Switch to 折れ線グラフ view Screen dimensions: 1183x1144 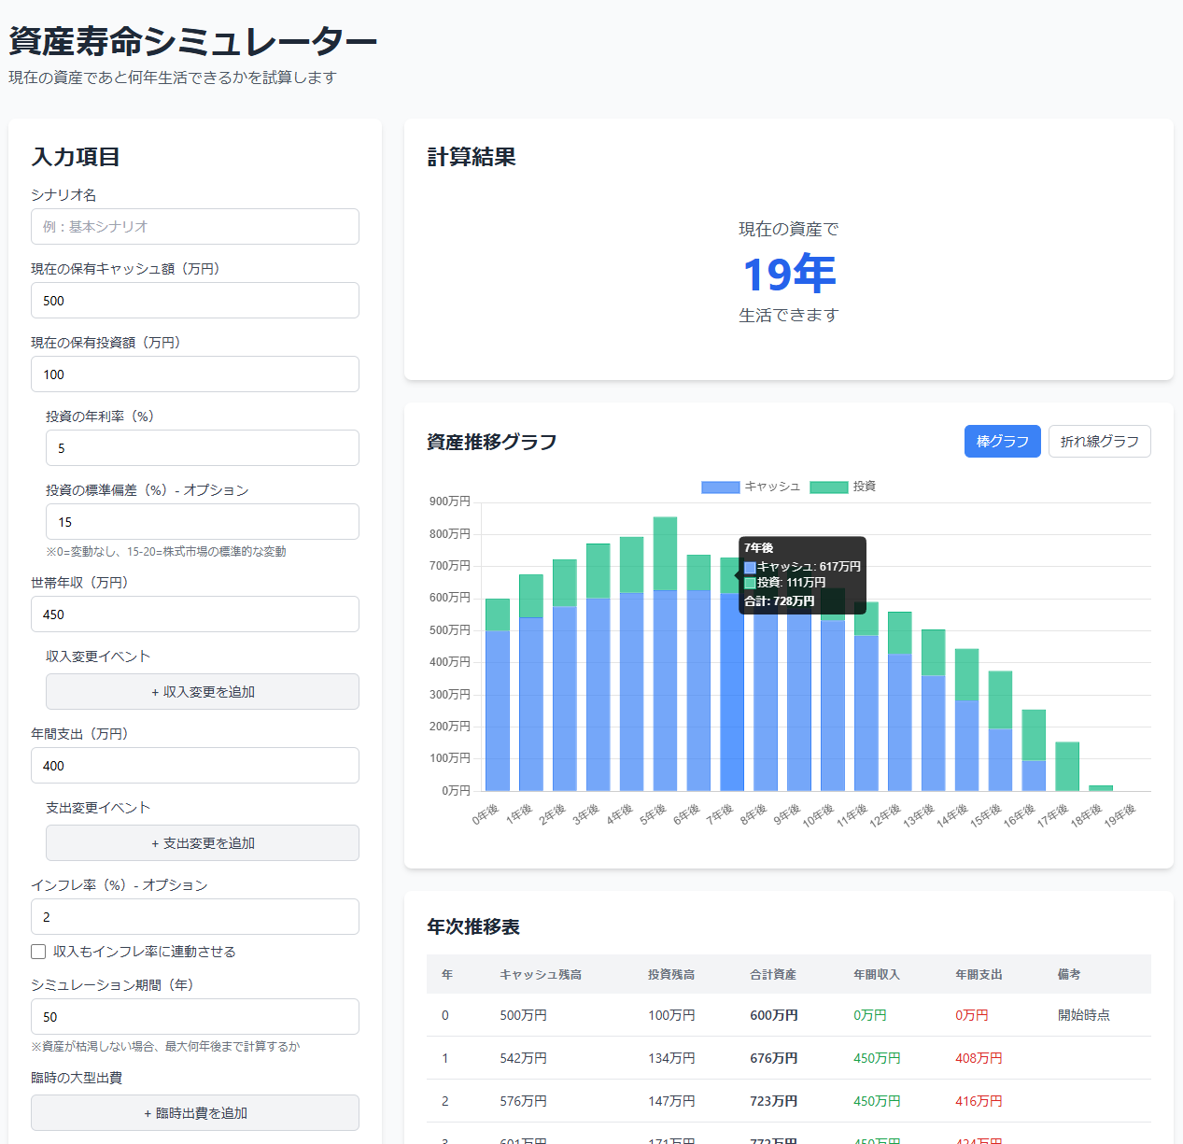[1099, 442]
